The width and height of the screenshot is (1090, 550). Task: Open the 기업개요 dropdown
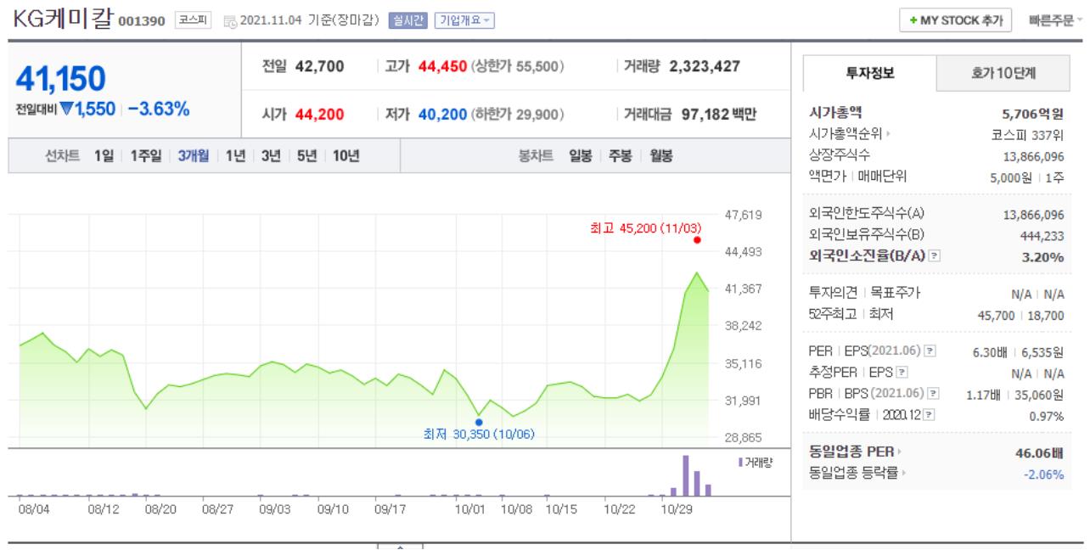[x=464, y=20]
